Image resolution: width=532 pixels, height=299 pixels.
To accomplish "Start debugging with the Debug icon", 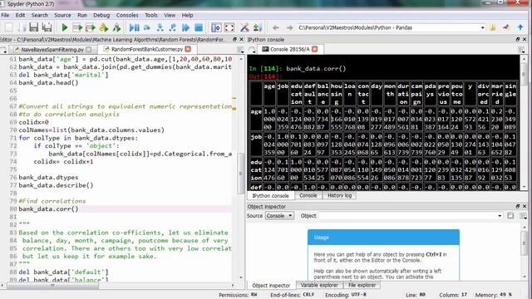I will click(x=135, y=27).
